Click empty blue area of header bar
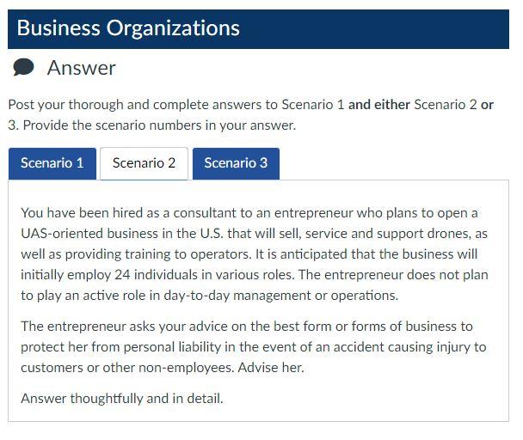 (378, 28)
